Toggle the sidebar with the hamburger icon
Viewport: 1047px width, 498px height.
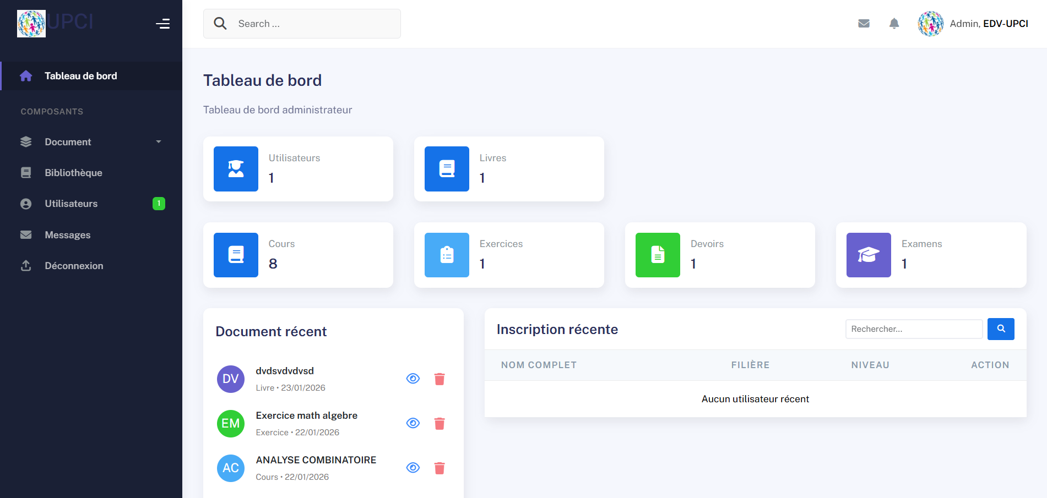pyautogui.click(x=163, y=24)
